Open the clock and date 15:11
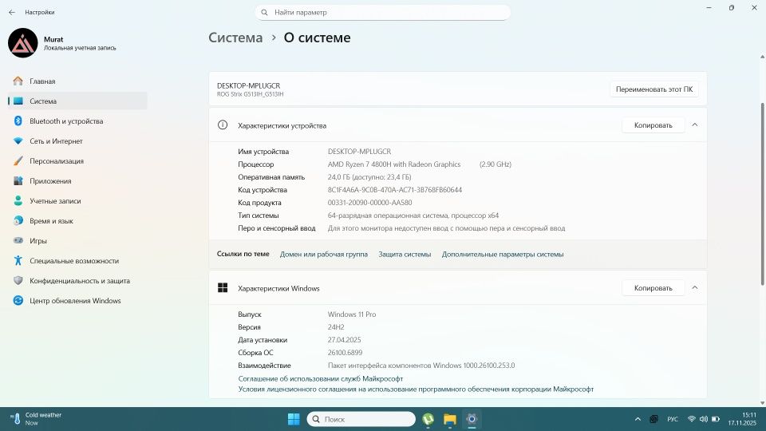This screenshot has height=431, width=766. coord(743,419)
